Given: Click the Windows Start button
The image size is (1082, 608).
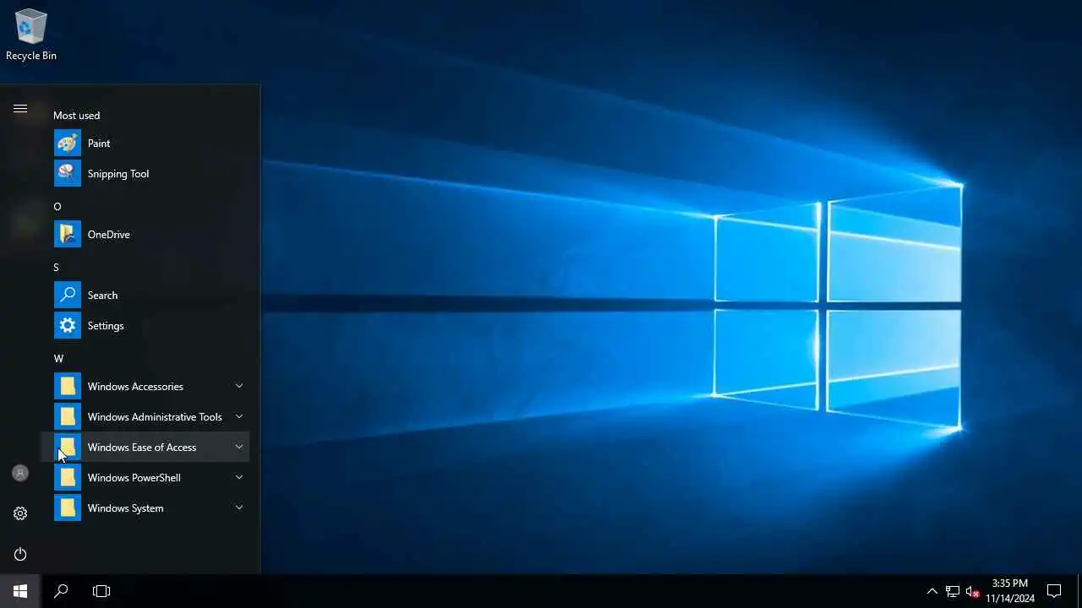Looking at the screenshot, I should coord(20,591).
